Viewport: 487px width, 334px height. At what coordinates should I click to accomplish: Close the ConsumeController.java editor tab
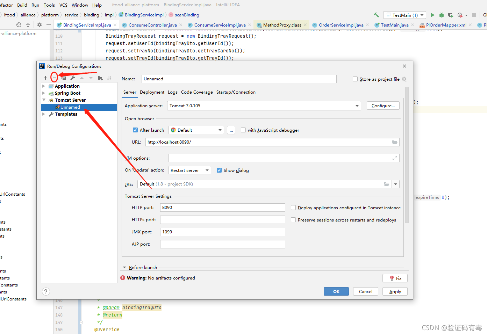181,25
